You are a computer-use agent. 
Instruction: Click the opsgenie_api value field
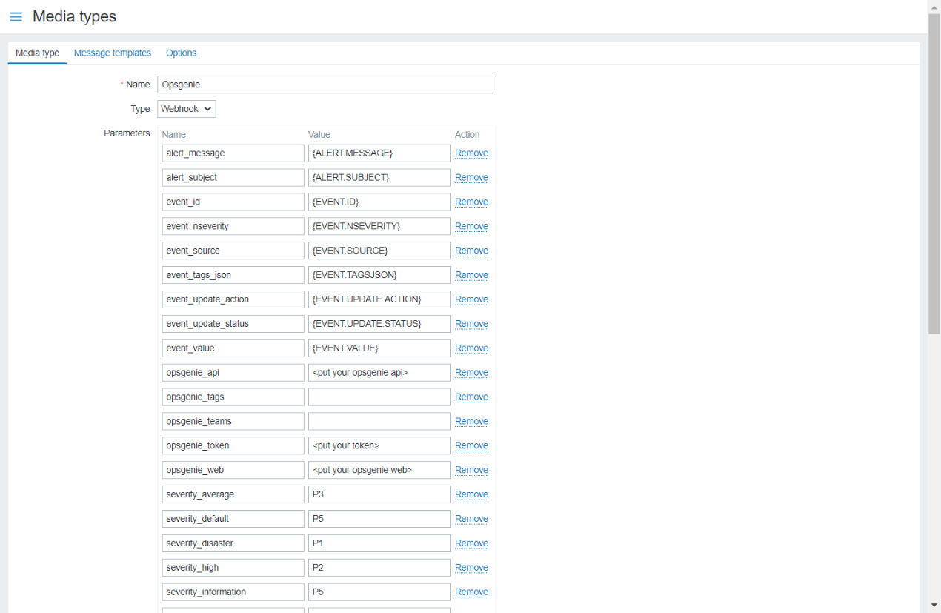[379, 373]
